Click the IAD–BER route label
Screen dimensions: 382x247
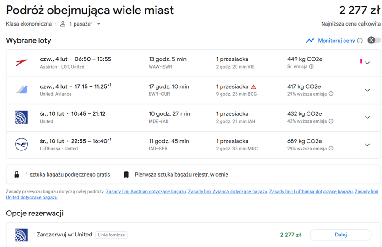click(158, 149)
